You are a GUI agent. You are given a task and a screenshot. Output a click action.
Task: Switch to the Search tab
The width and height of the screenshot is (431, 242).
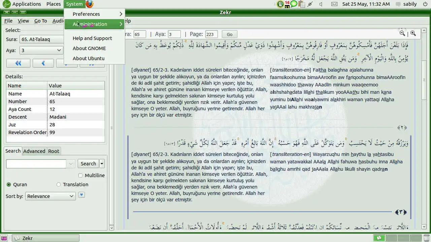click(x=13, y=151)
